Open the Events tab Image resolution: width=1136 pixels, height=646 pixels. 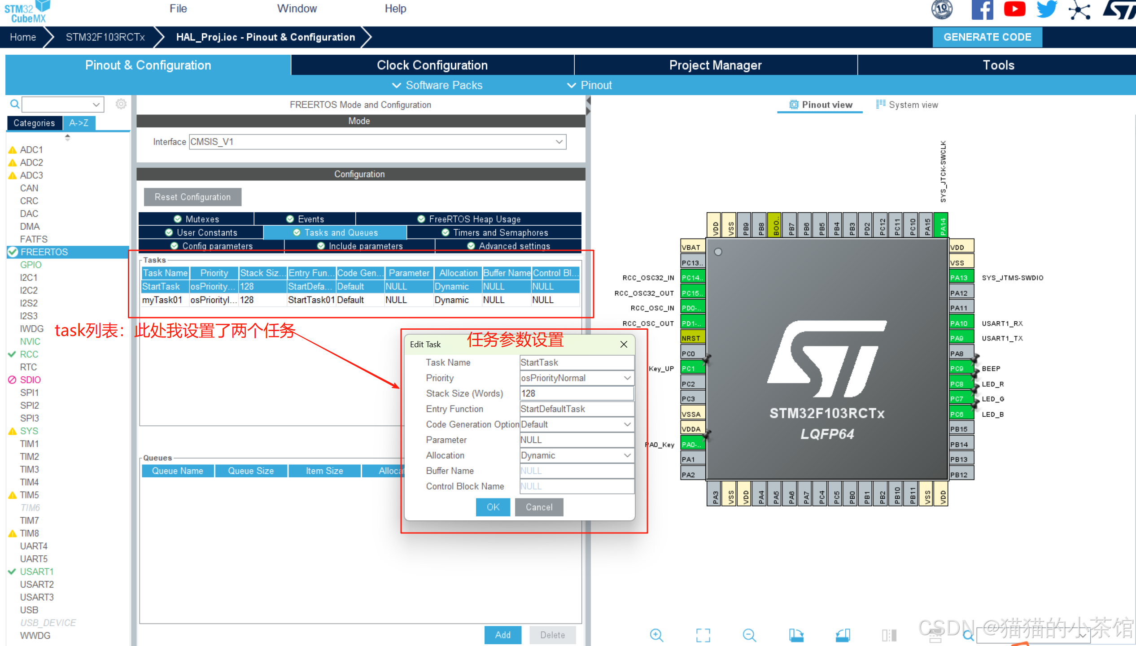(x=305, y=219)
